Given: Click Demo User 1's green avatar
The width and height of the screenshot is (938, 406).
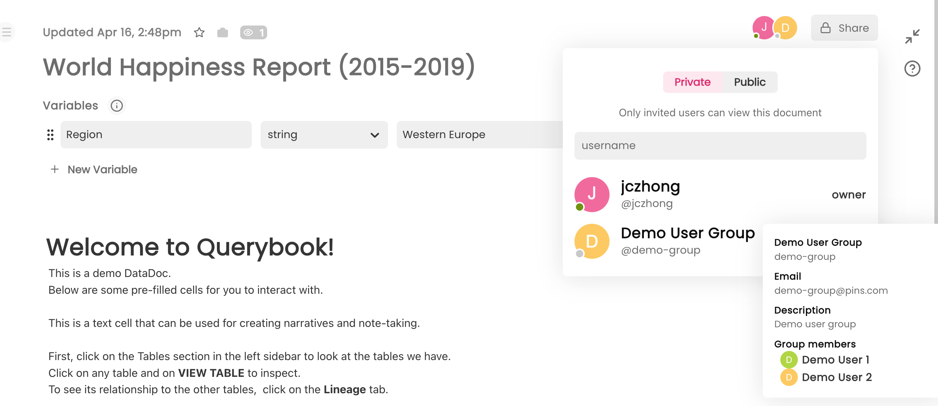Looking at the screenshot, I should tap(789, 360).
